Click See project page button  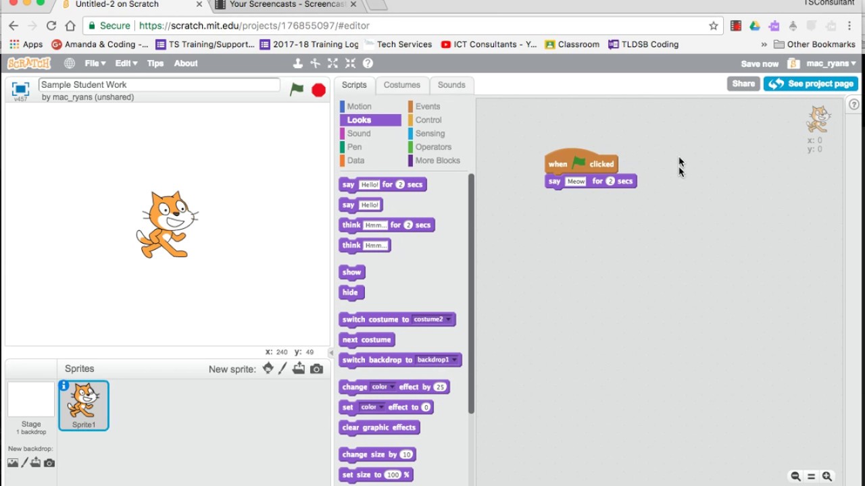pyautogui.click(x=811, y=84)
